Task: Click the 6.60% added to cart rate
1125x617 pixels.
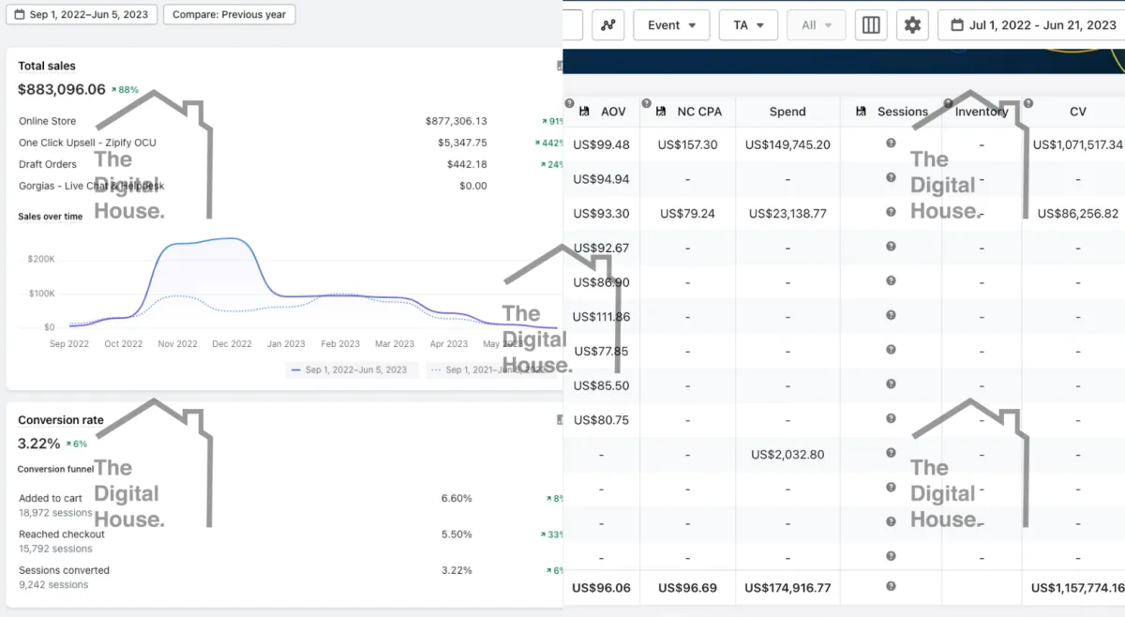Action: pyautogui.click(x=457, y=498)
